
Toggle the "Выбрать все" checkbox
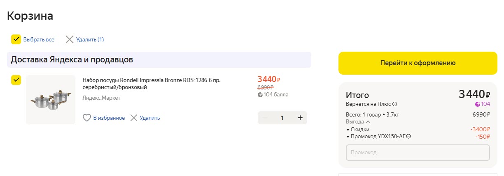pos(16,39)
